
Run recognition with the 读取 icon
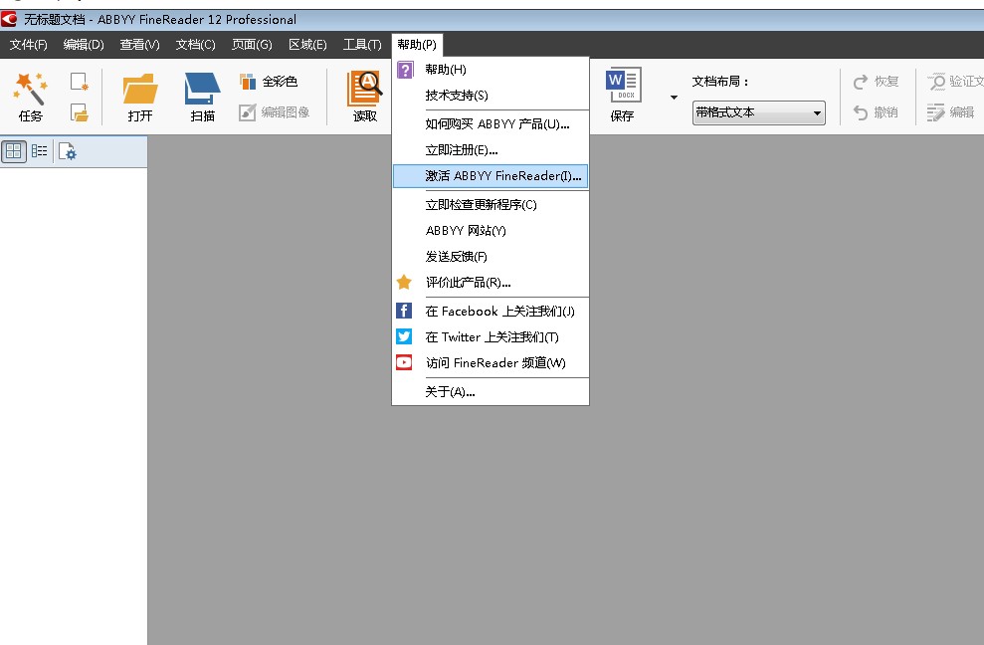coord(364,89)
